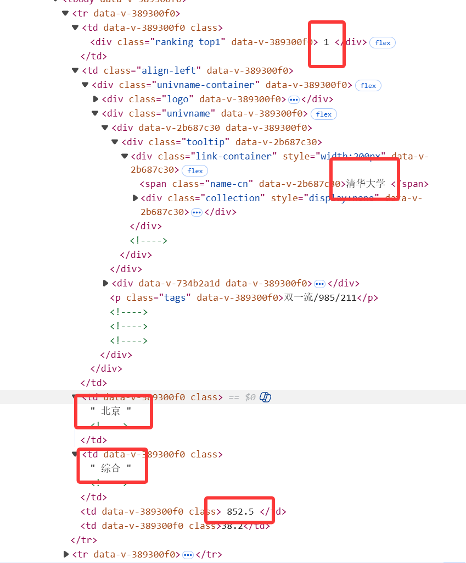Expand the collection div node
The image size is (466, 563).
click(x=135, y=198)
